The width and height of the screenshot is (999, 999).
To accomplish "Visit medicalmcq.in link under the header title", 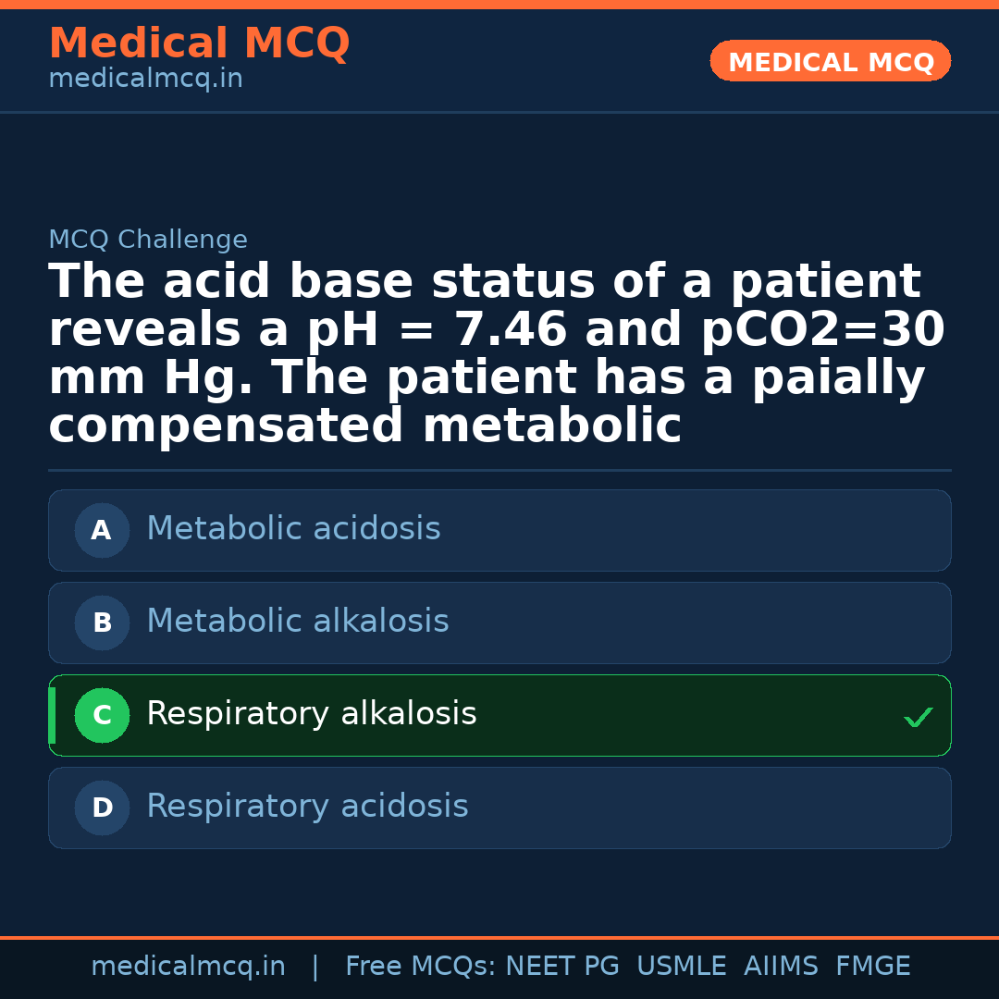I will click(x=145, y=80).
